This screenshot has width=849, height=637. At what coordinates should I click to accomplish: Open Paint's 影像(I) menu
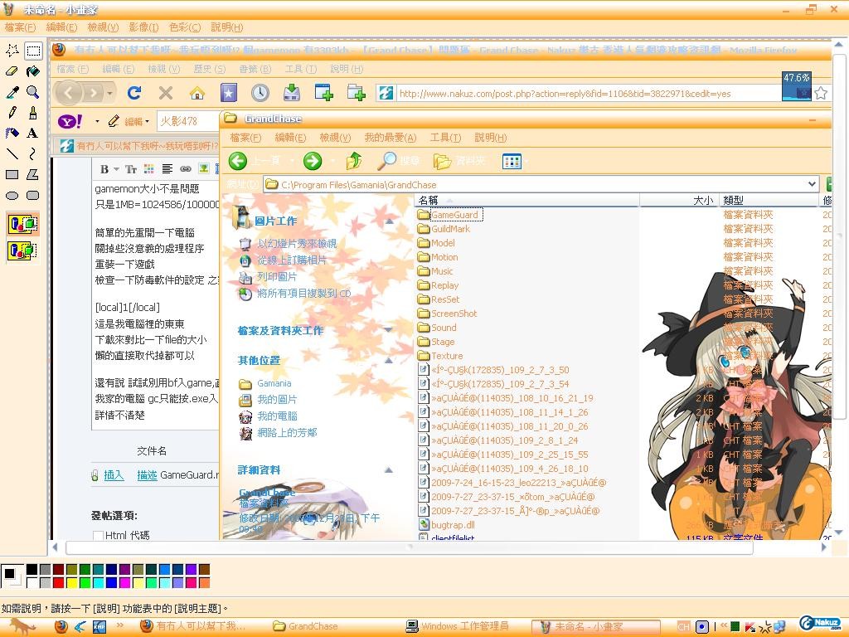(143, 27)
